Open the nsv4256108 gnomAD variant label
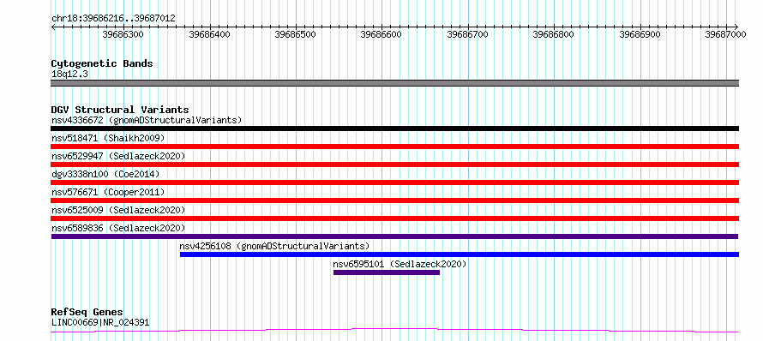The width and height of the screenshot is (763, 341). click(x=274, y=246)
